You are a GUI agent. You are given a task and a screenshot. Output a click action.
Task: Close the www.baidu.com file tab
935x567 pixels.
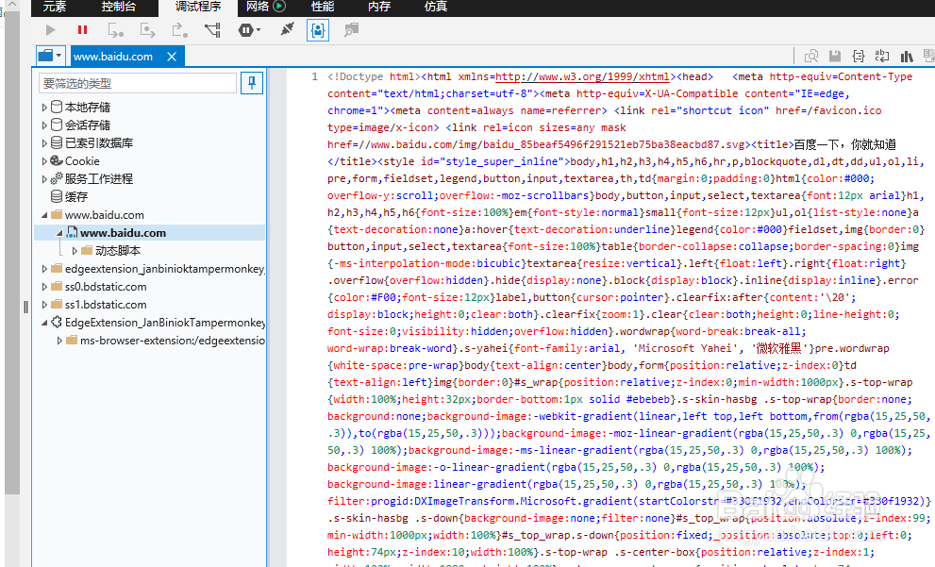[172, 57]
